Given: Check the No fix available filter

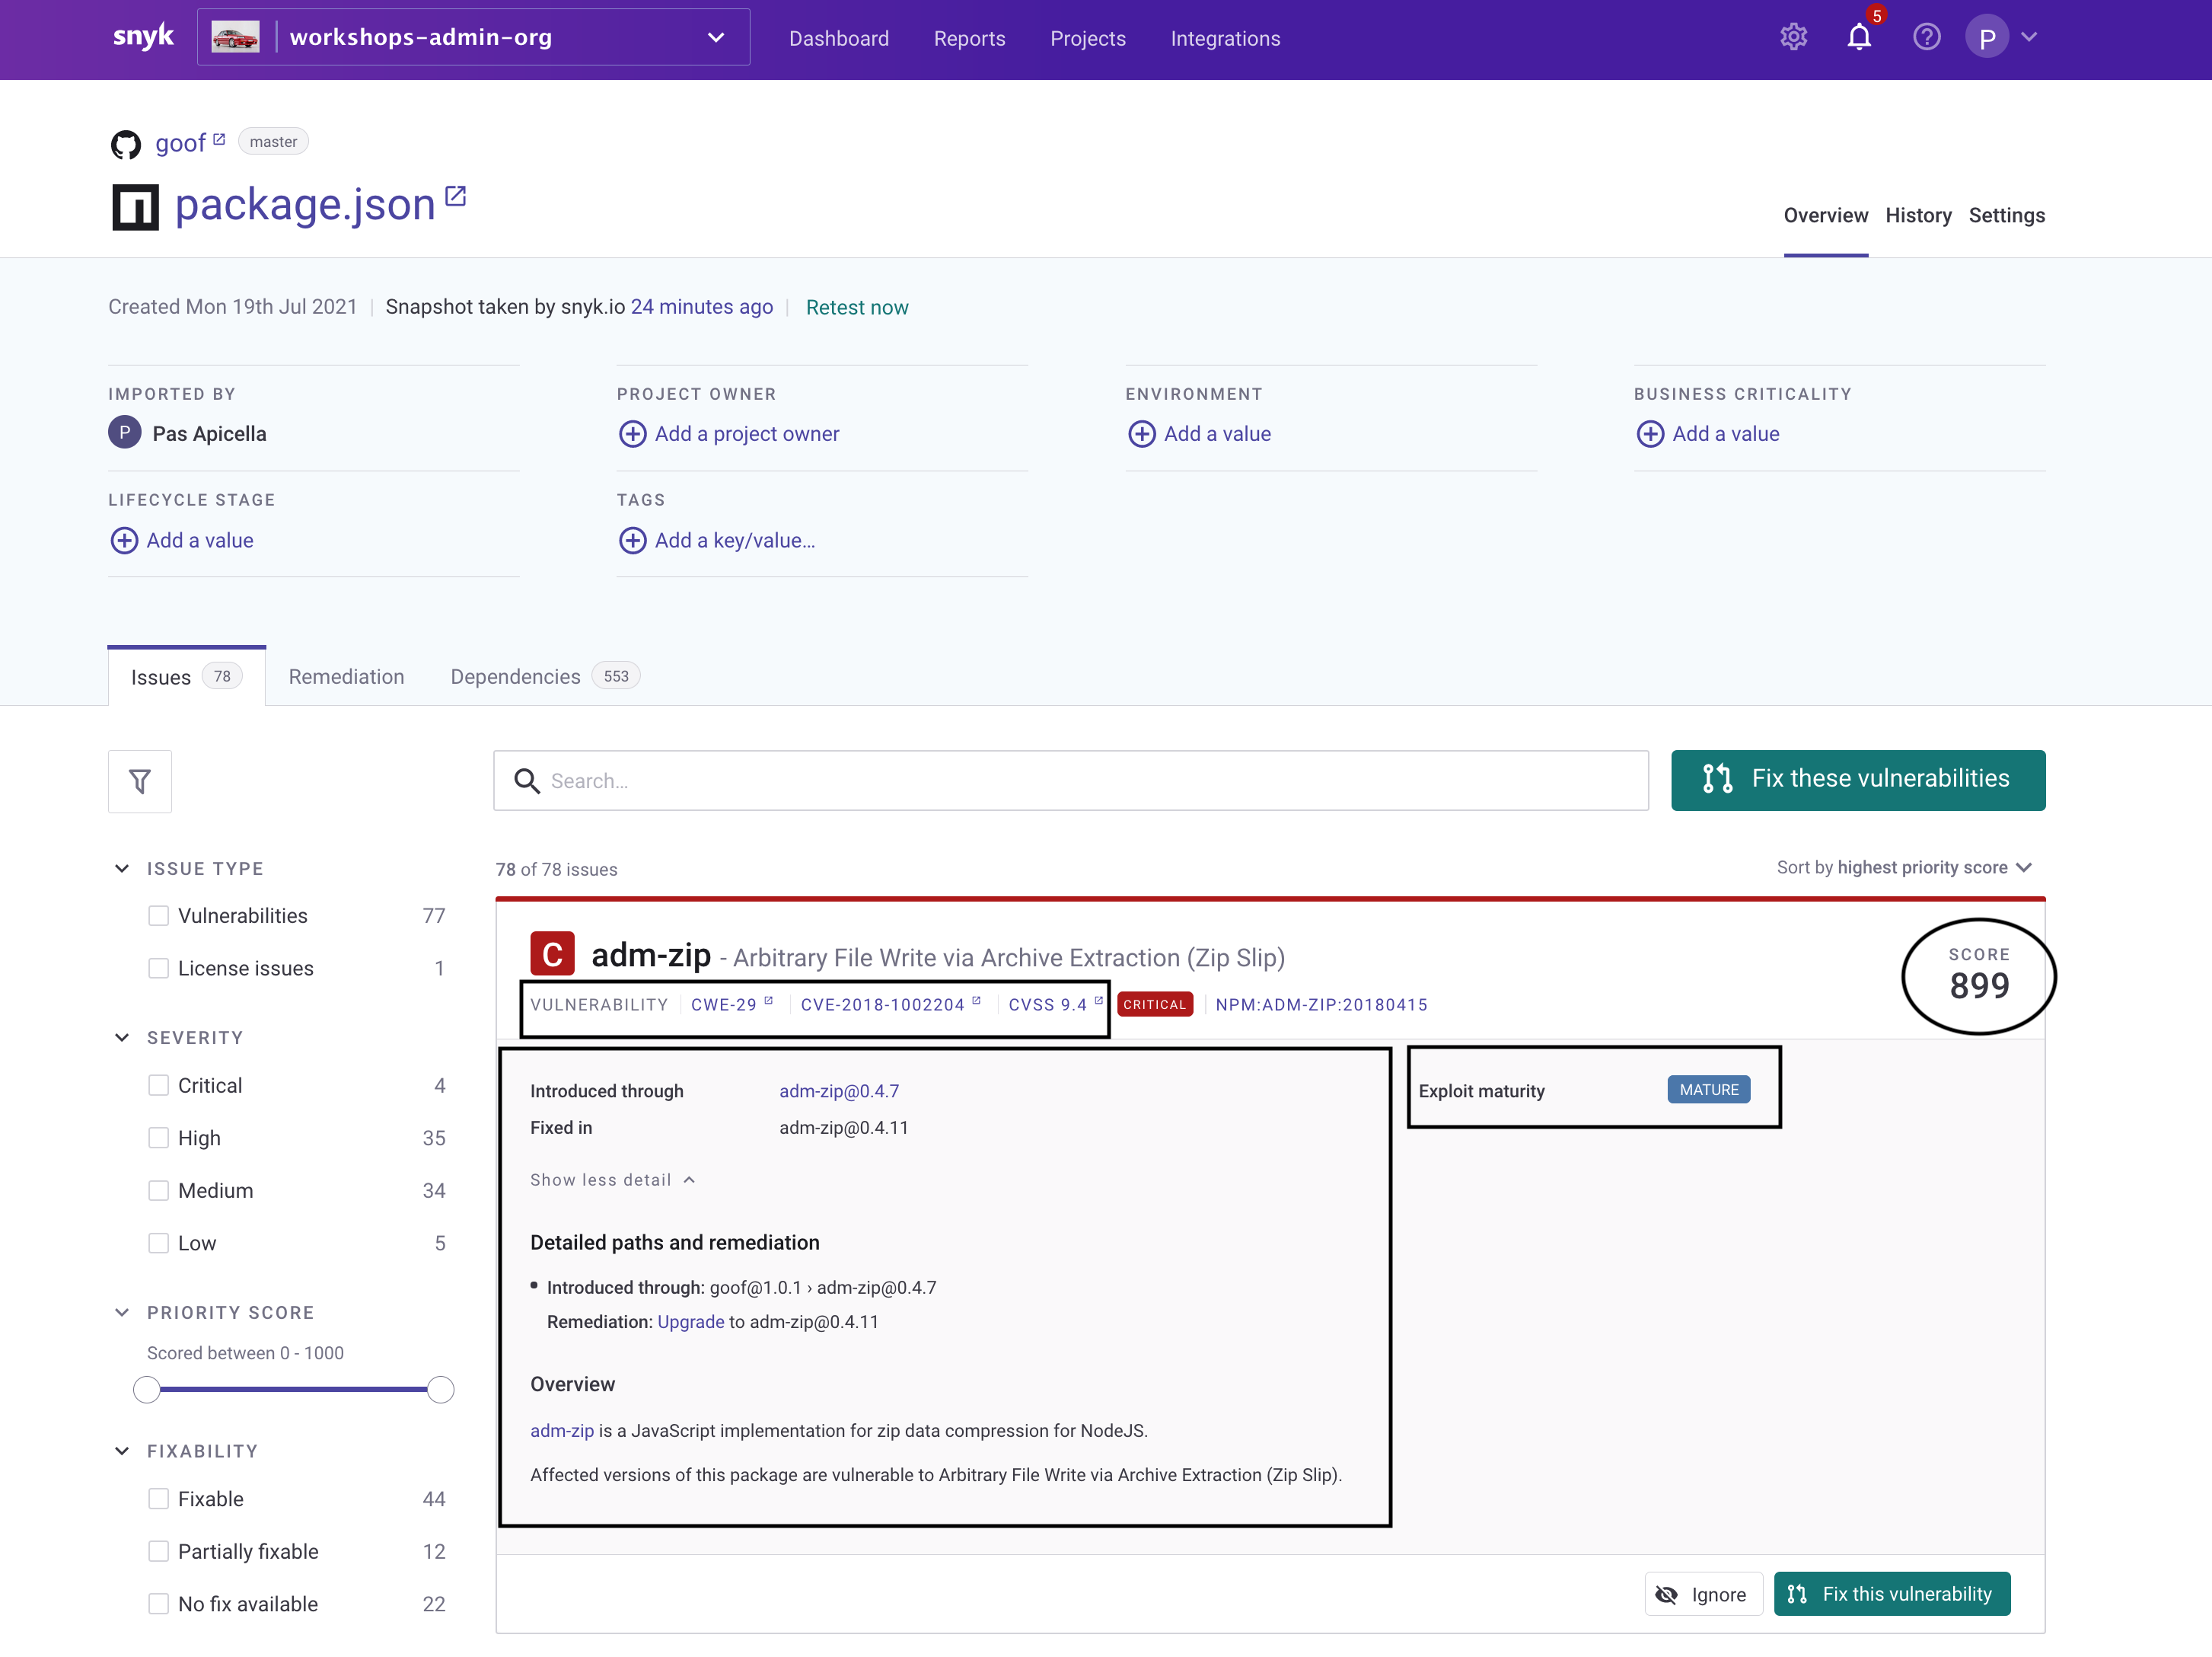Looking at the screenshot, I should (158, 1604).
